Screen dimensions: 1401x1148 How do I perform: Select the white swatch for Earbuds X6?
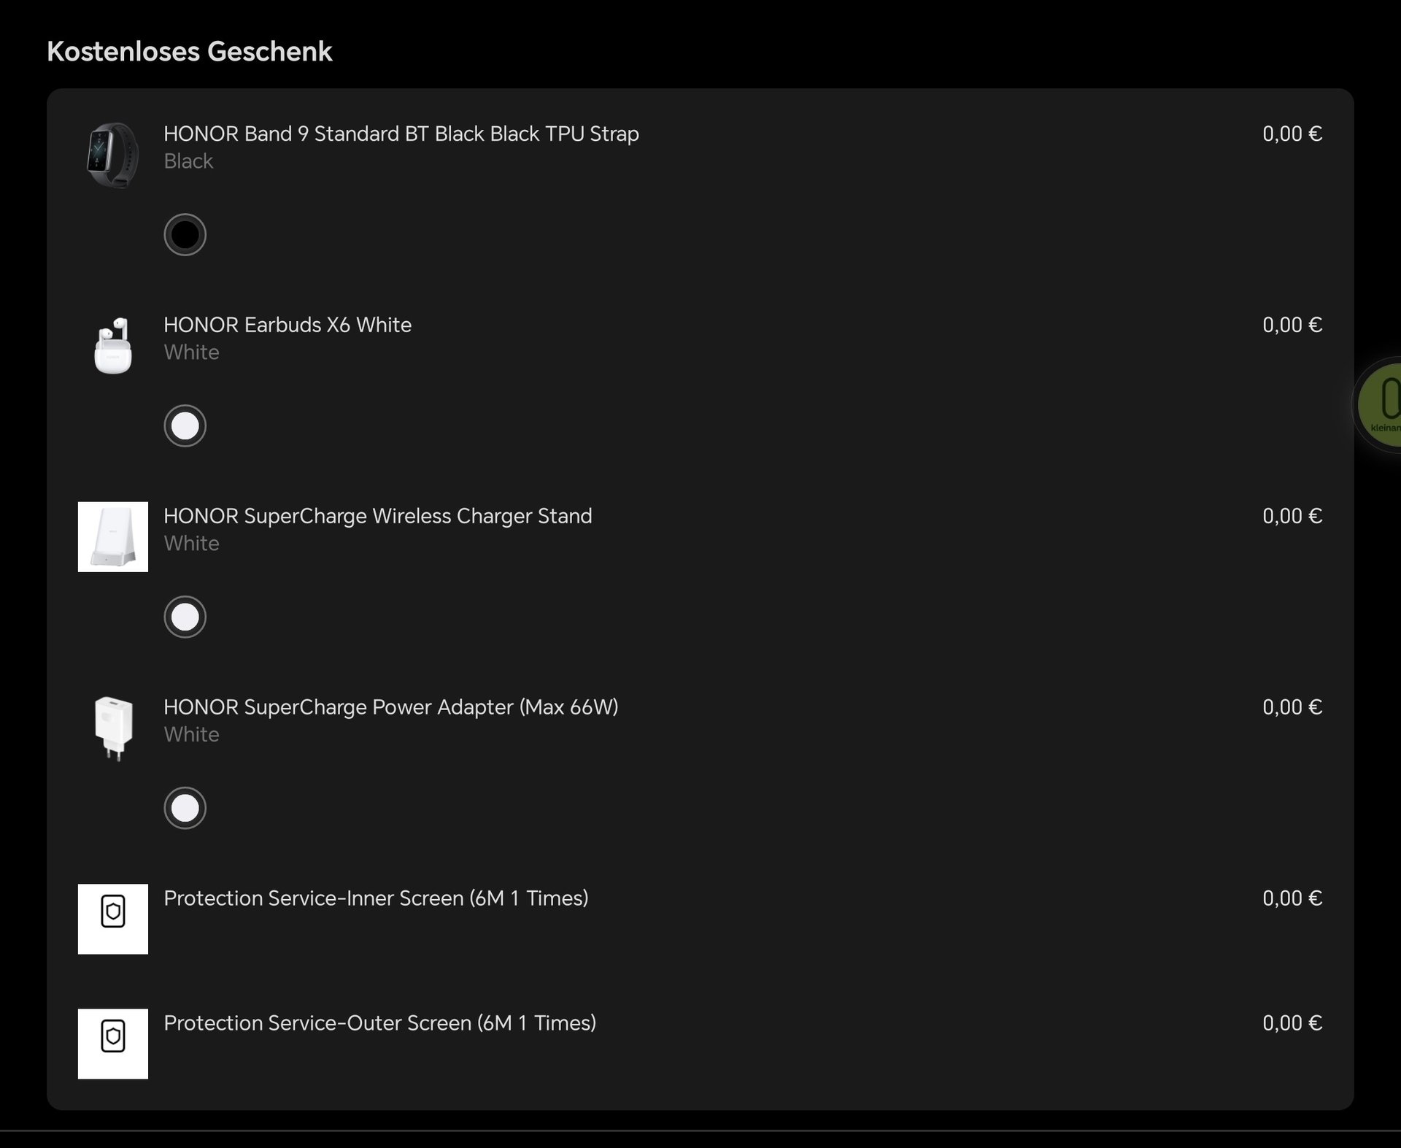tap(185, 425)
